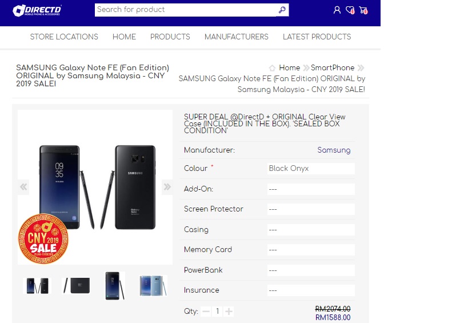Click the product name in the breadcrumb
468x323 pixels.
272,84
